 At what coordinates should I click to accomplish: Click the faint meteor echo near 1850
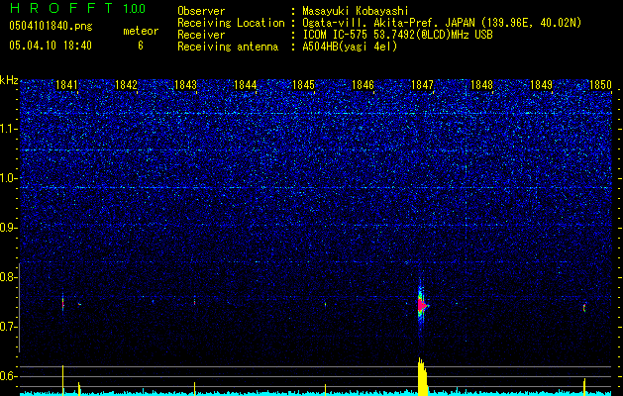584,308
